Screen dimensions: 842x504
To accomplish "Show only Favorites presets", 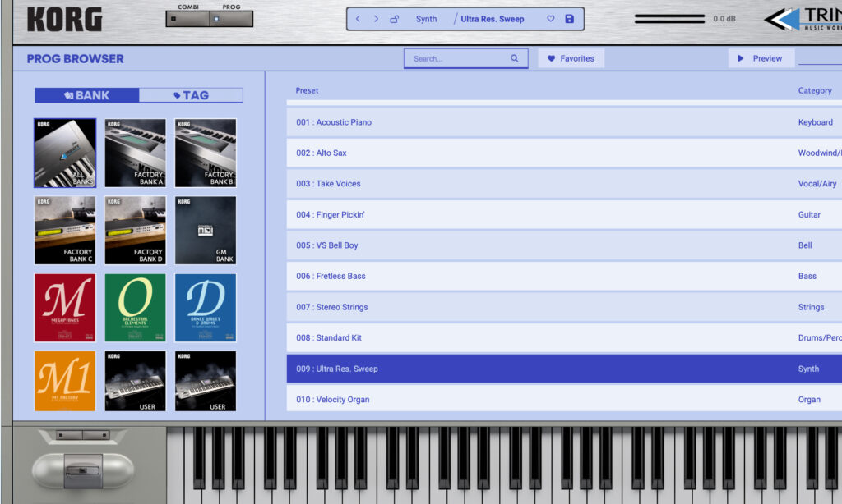I will tap(571, 57).
